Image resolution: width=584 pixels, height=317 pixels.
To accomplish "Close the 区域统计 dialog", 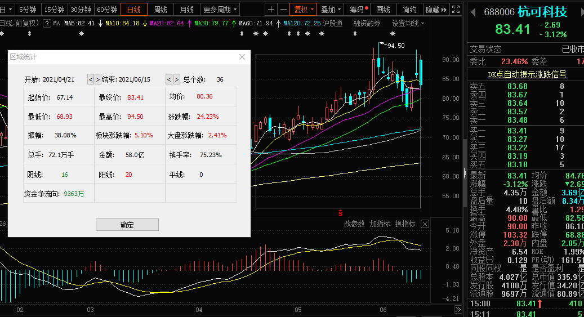I will tap(242, 57).
